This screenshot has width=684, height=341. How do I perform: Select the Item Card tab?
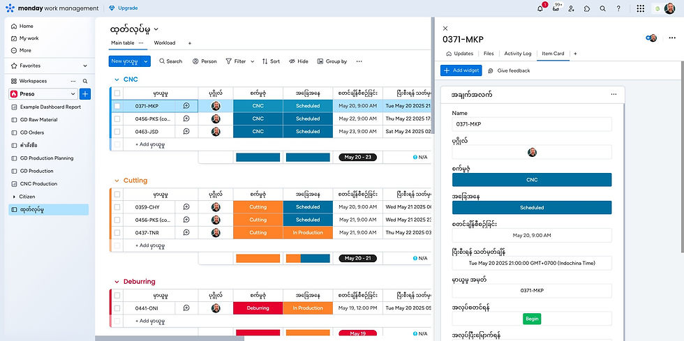553,54
